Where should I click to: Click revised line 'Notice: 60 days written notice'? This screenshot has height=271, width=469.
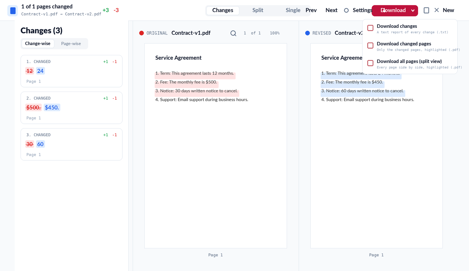(x=362, y=91)
